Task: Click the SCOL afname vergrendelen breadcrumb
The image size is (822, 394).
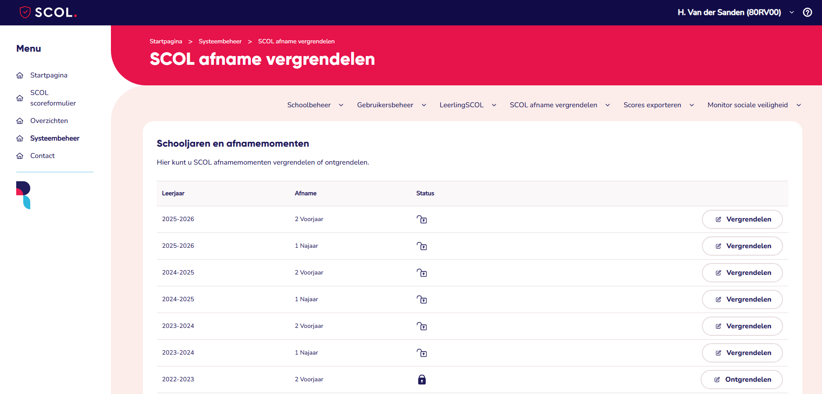Action: coord(296,41)
